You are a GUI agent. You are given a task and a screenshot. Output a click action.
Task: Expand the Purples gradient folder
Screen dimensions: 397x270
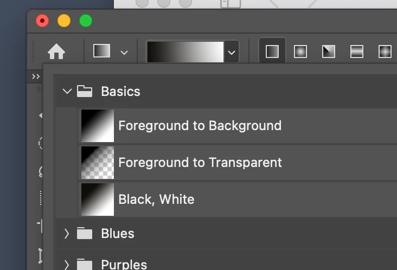[67, 265]
